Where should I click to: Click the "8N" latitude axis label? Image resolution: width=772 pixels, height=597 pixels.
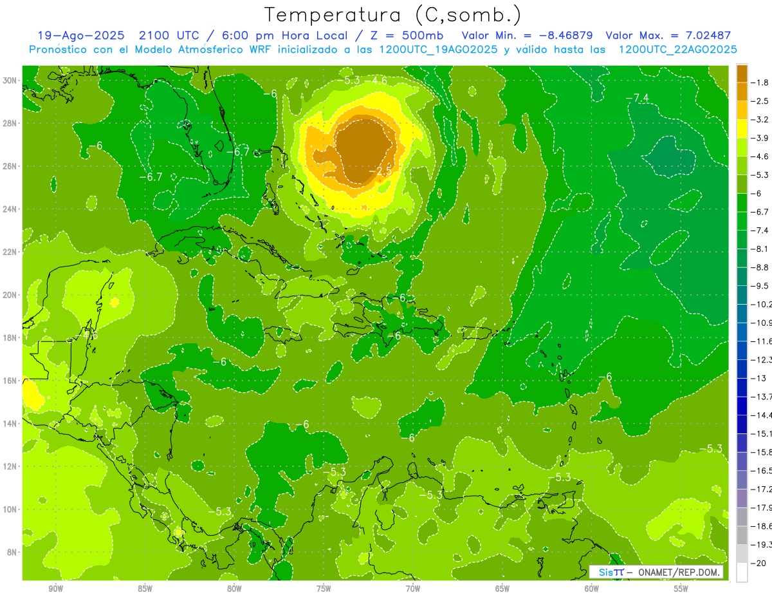[x=12, y=552]
